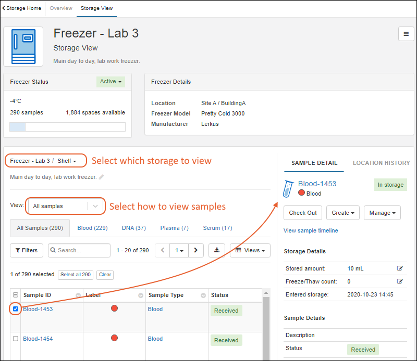Viewport: 417px width, 361px height.
Task: Open the hamburger menu button
Action: click(x=406, y=34)
